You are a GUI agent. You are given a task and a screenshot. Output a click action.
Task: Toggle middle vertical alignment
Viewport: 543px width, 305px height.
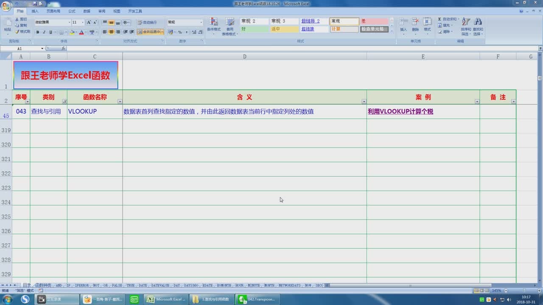[x=111, y=22]
